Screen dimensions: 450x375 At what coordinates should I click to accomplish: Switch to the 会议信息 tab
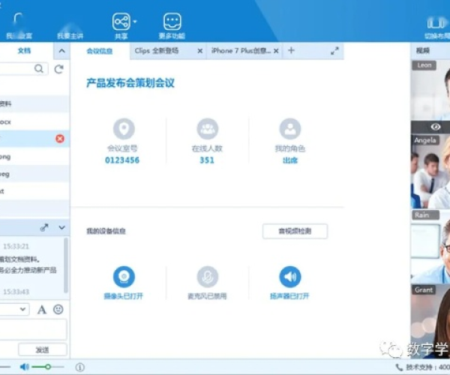tap(100, 51)
